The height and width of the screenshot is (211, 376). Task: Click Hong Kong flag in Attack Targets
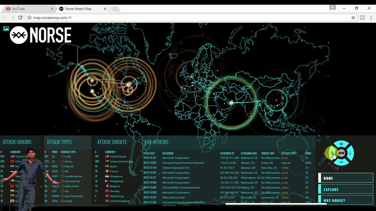(x=107, y=196)
